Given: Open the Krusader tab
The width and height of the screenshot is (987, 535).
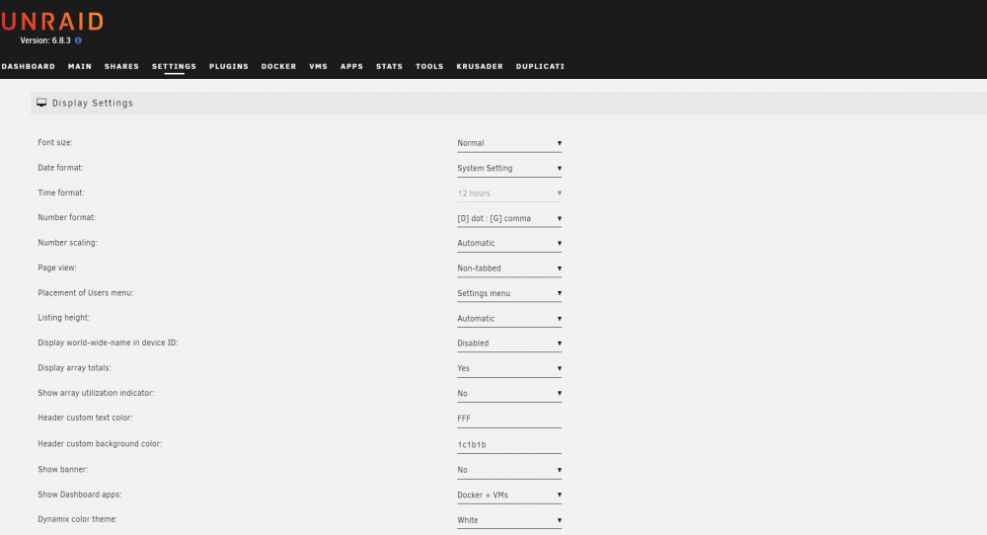Looking at the screenshot, I should (480, 66).
